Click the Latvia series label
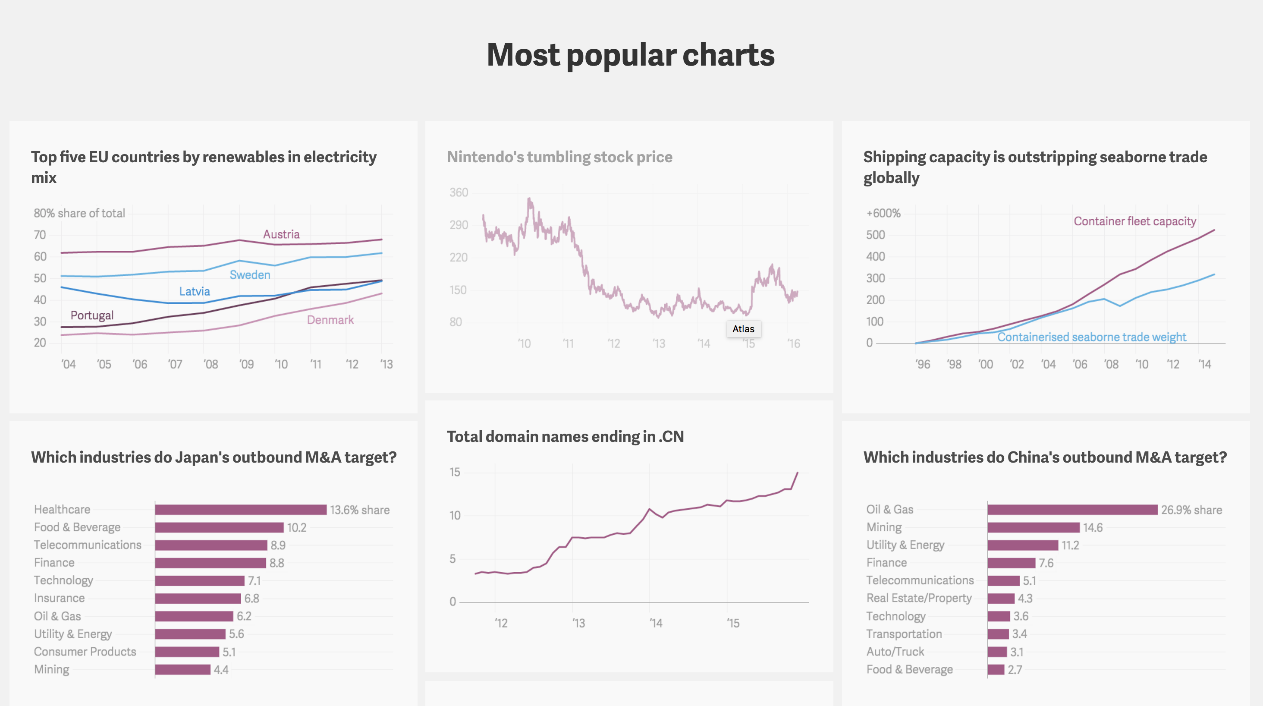This screenshot has width=1263, height=706. [194, 291]
